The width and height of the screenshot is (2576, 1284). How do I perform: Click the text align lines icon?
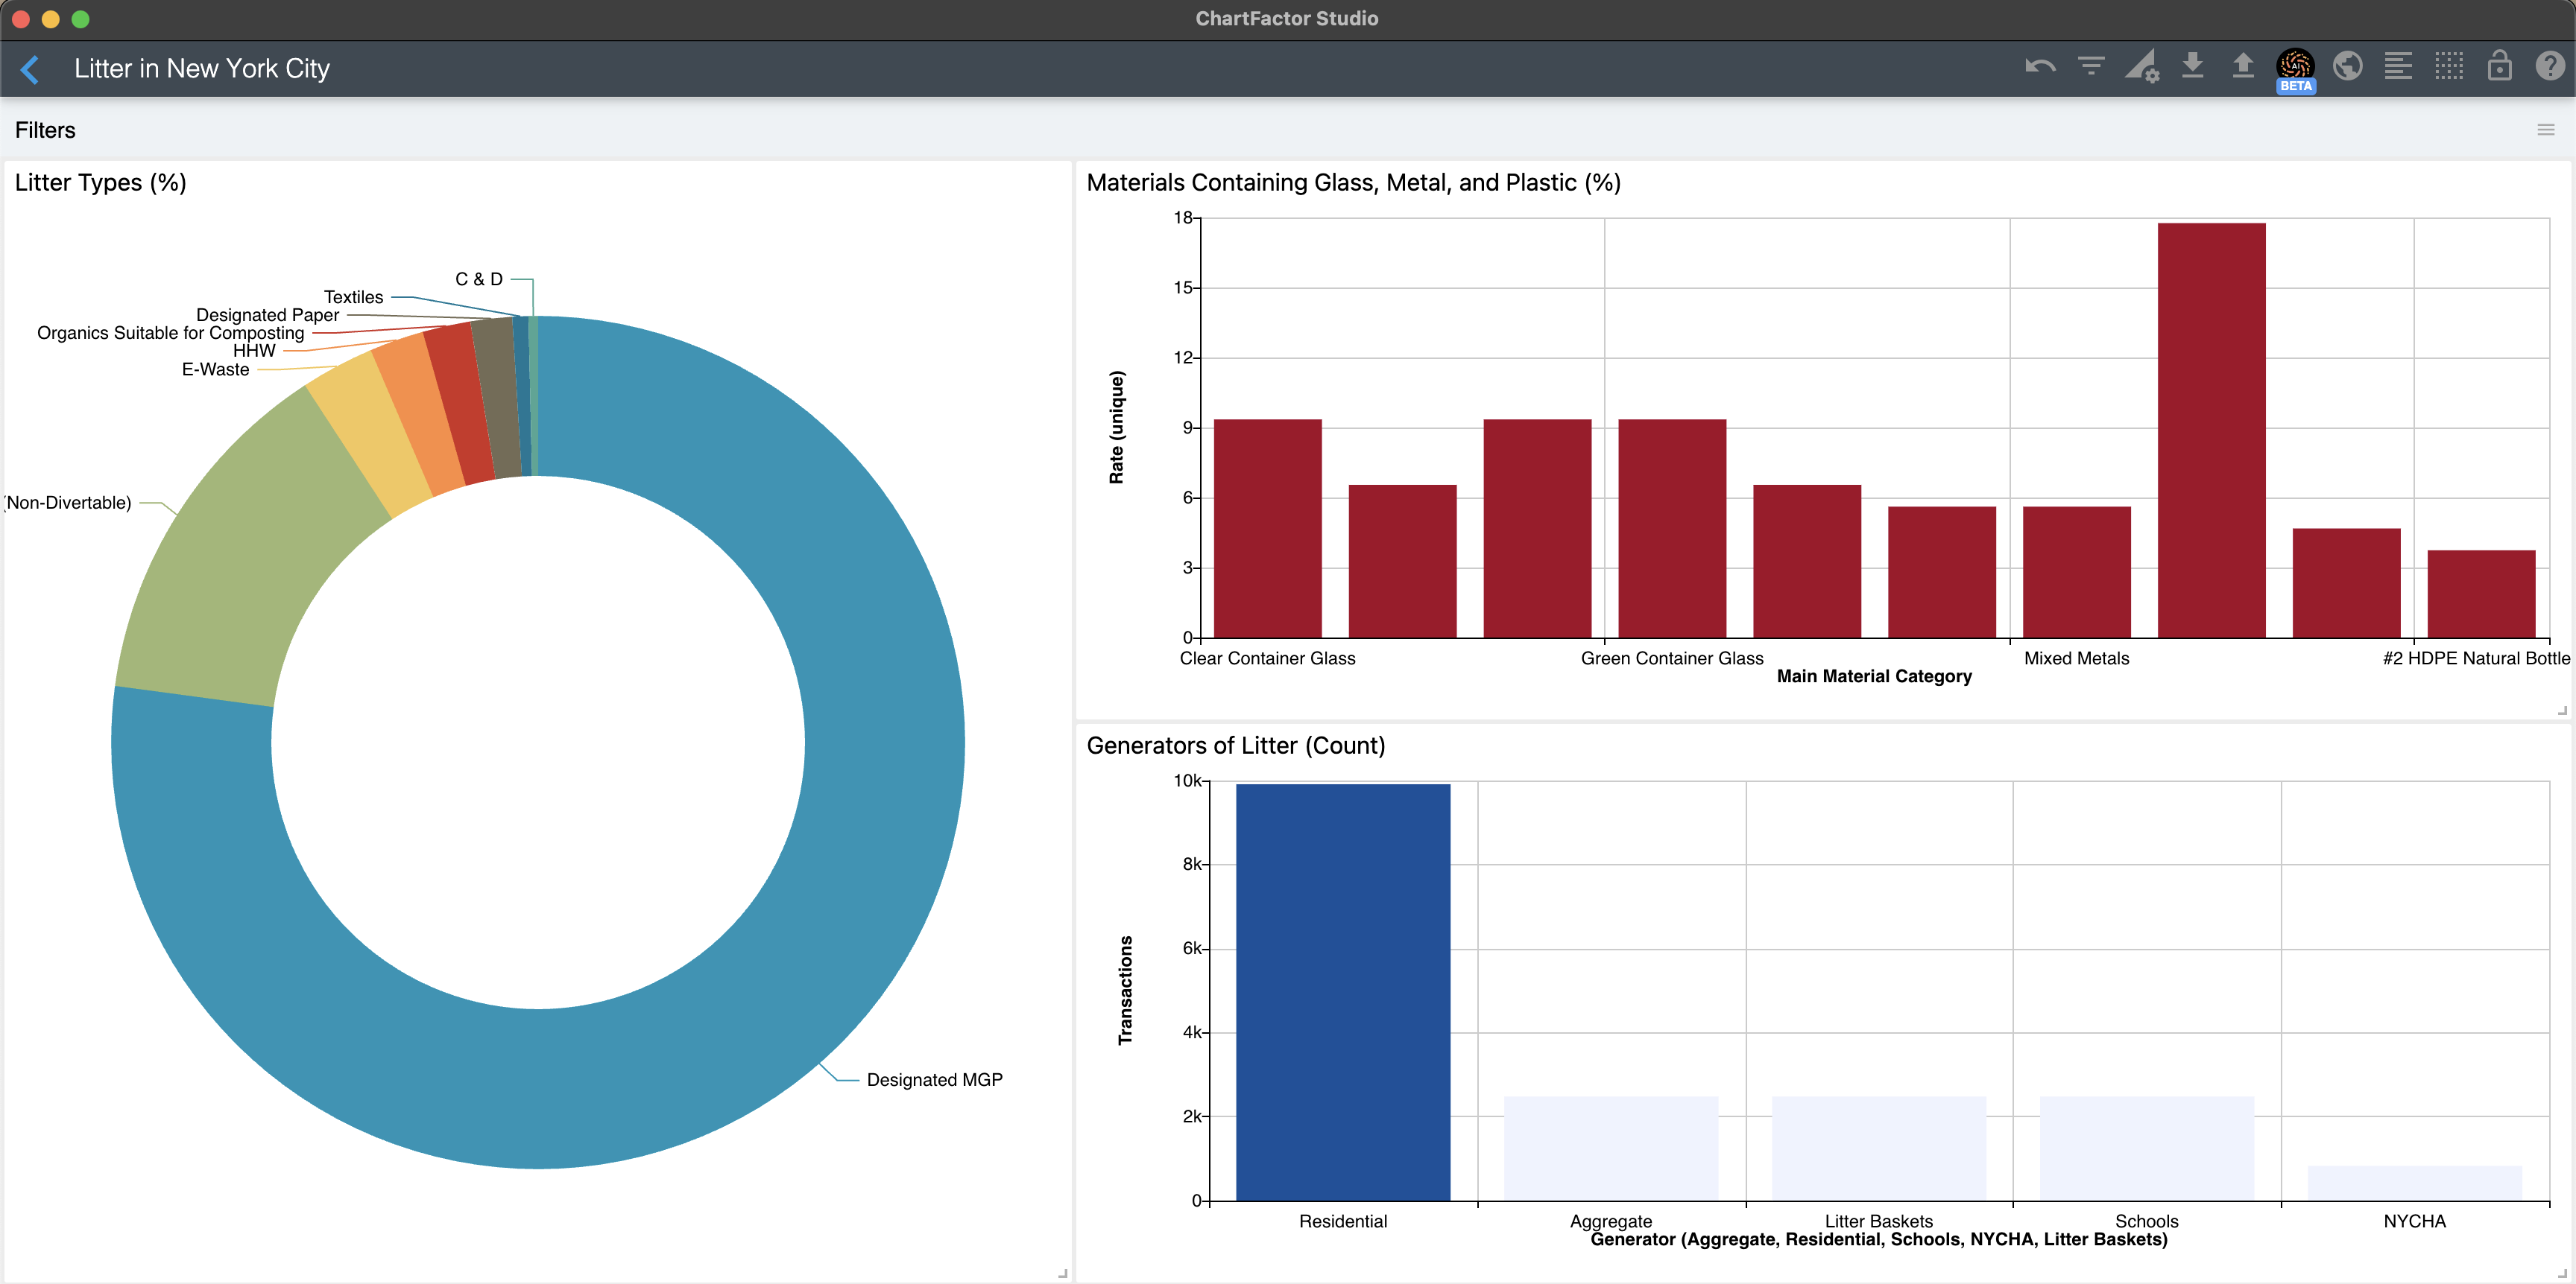click(2398, 67)
